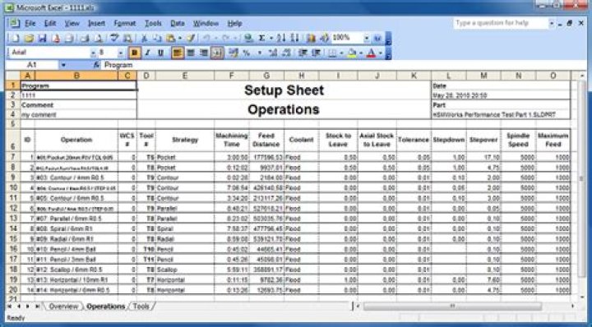592x327 pixels.
Task: Toggle Bold formatting
Action: pos(134,53)
